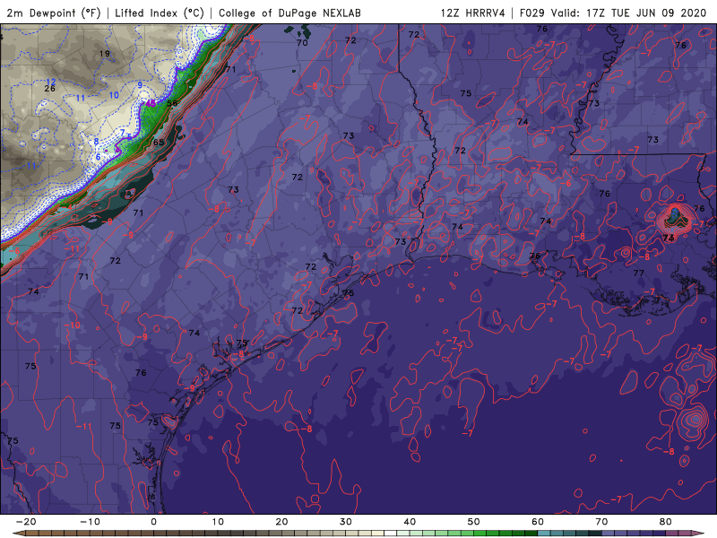717x538 pixels.
Task: Select "17Z TUE JUN 09 2020" valid time
Action: coord(646,13)
